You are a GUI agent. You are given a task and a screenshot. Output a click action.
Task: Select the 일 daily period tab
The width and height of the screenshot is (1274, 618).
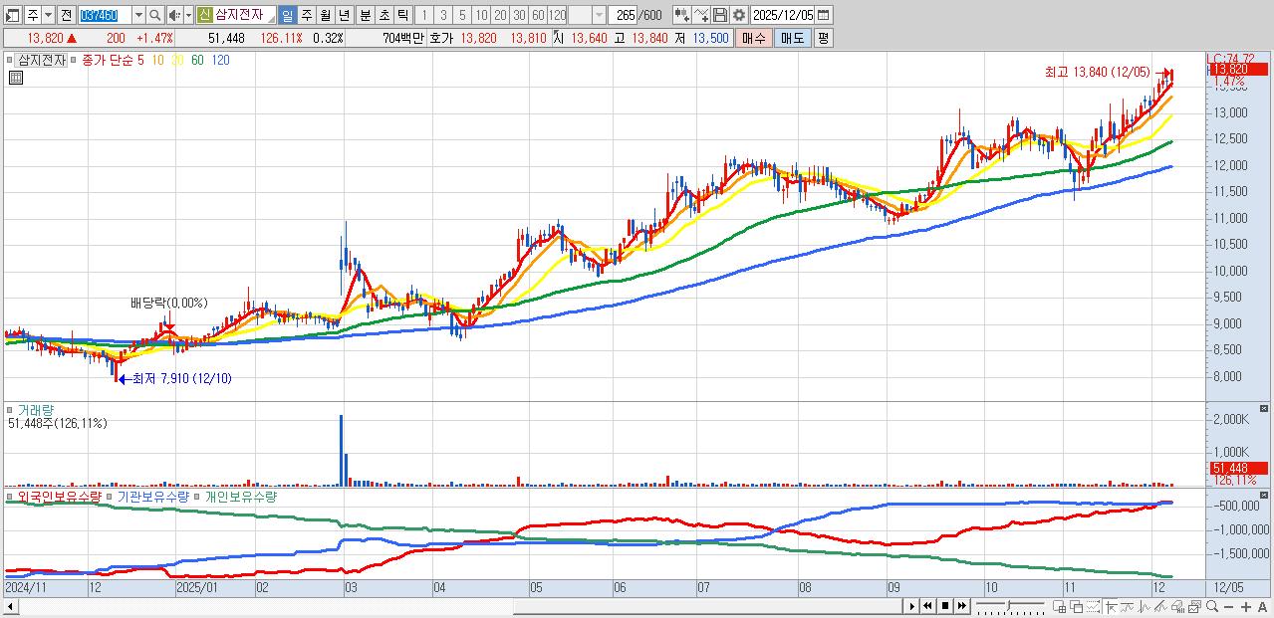pyautogui.click(x=286, y=15)
